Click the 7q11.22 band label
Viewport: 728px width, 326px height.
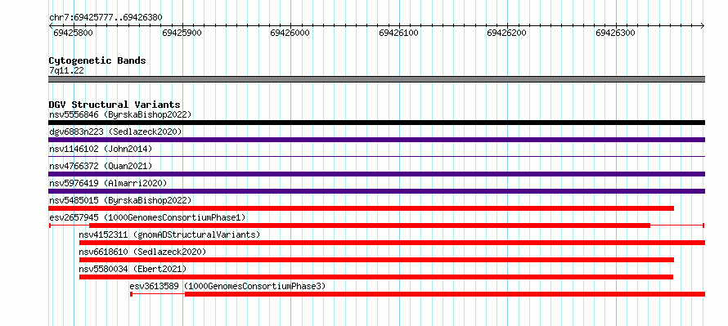click(66, 70)
